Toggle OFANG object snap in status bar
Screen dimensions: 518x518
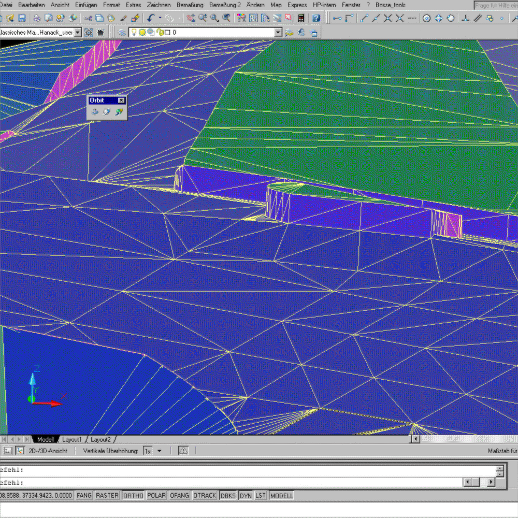[x=179, y=496]
